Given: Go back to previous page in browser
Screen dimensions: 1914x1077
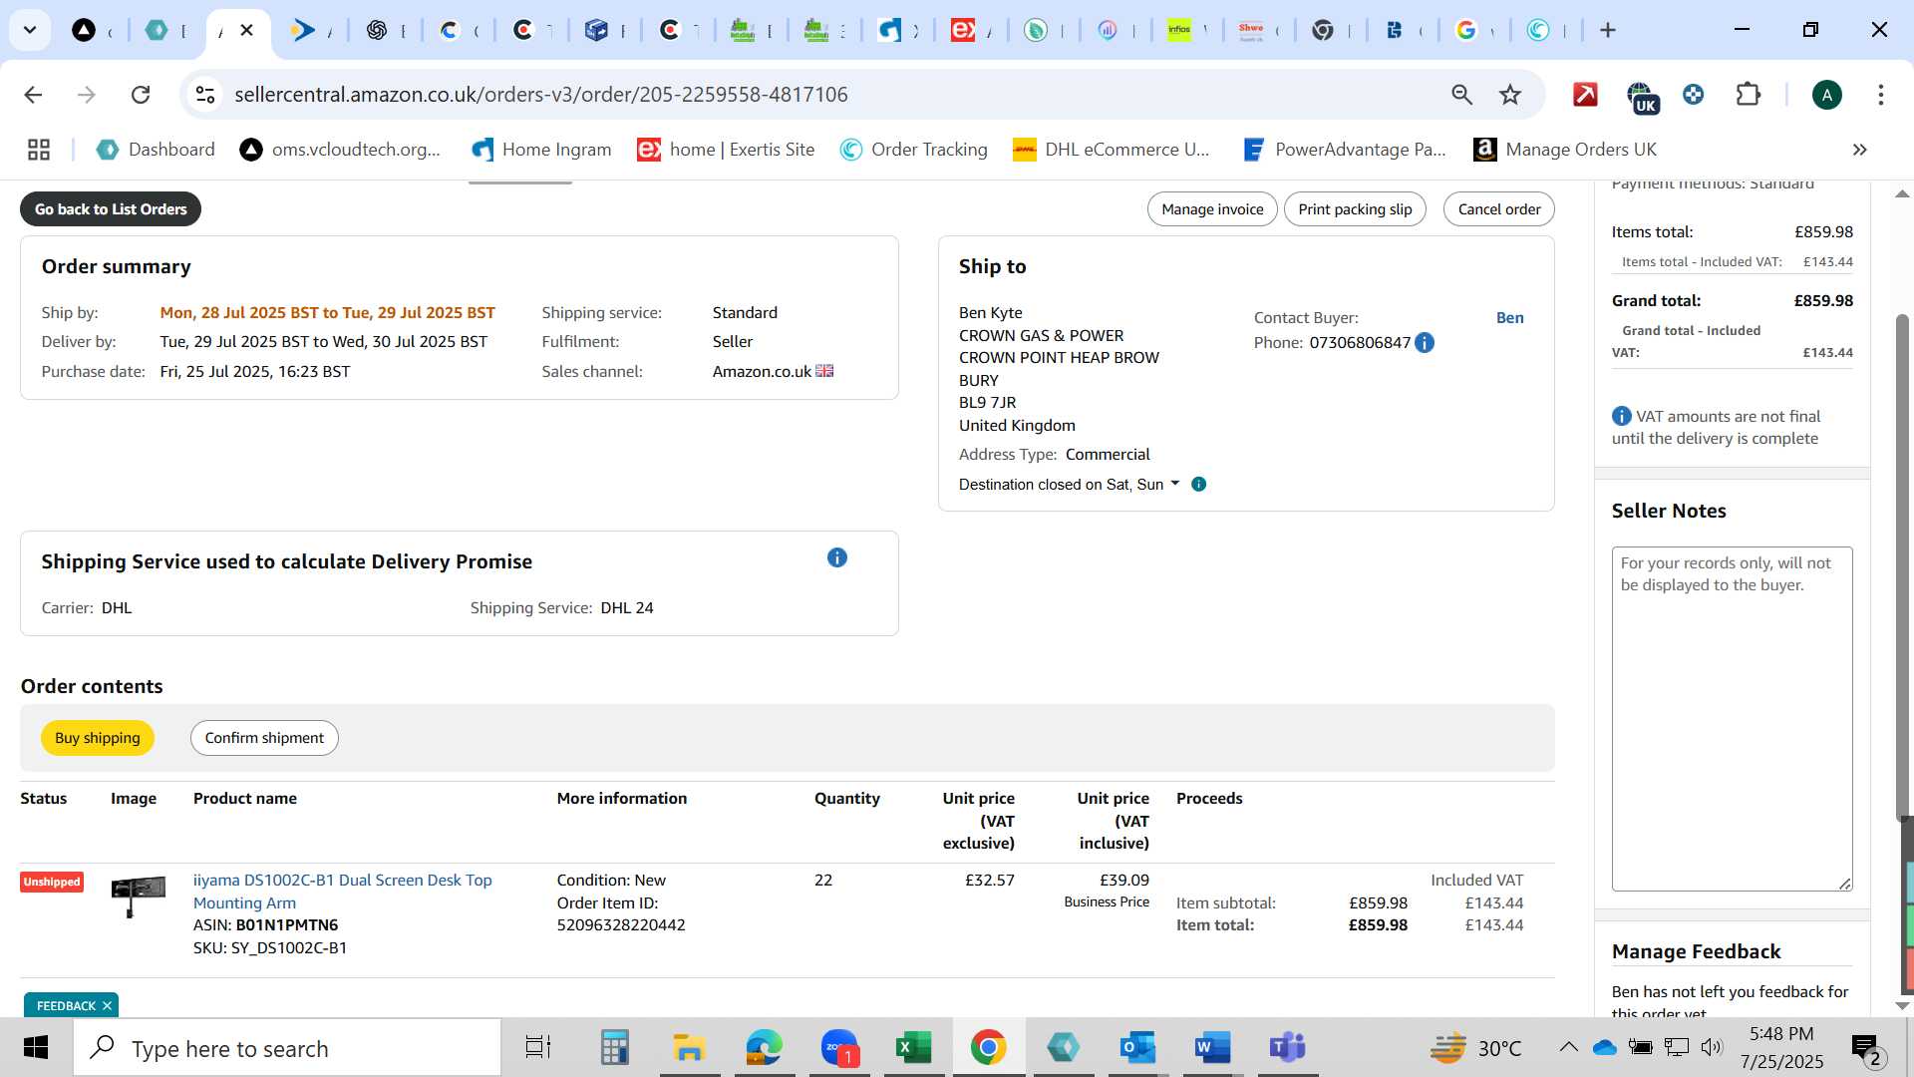Looking at the screenshot, I should [33, 95].
